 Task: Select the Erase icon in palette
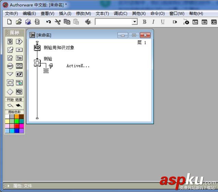click(10, 58)
